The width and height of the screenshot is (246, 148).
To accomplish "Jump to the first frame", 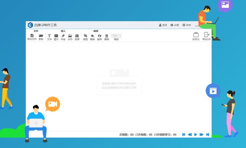I will tap(184, 135).
